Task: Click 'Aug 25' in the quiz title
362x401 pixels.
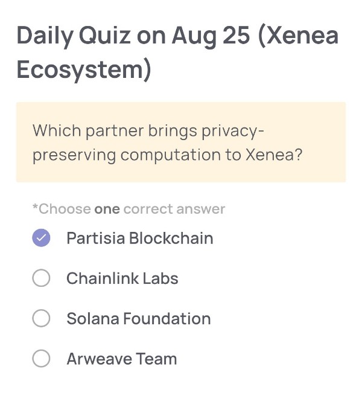Action: pos(210,36)
